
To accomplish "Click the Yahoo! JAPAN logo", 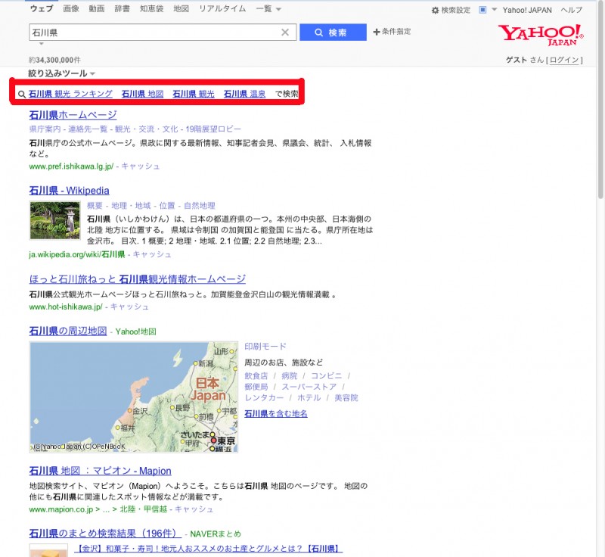I will [540, 34].
